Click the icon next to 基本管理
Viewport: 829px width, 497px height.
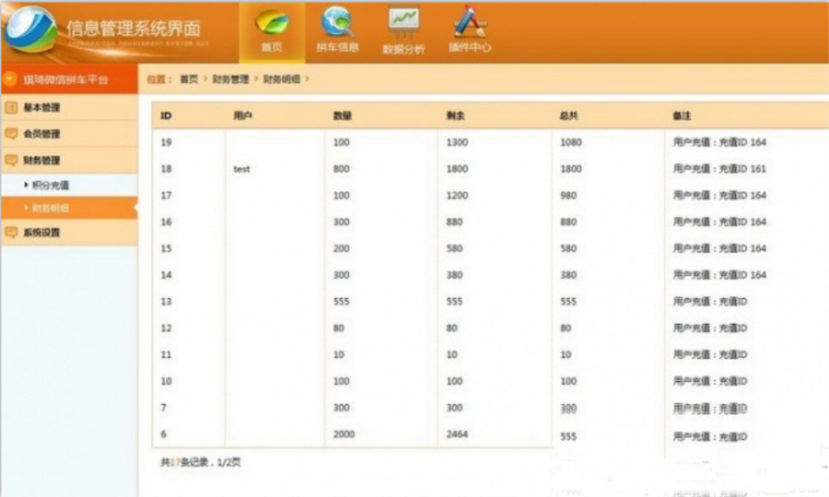(x=11, y=108)
